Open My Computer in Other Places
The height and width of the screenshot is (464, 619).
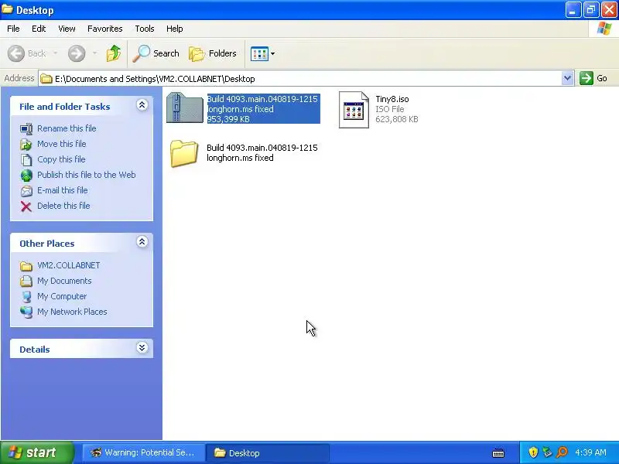(62, 296)
